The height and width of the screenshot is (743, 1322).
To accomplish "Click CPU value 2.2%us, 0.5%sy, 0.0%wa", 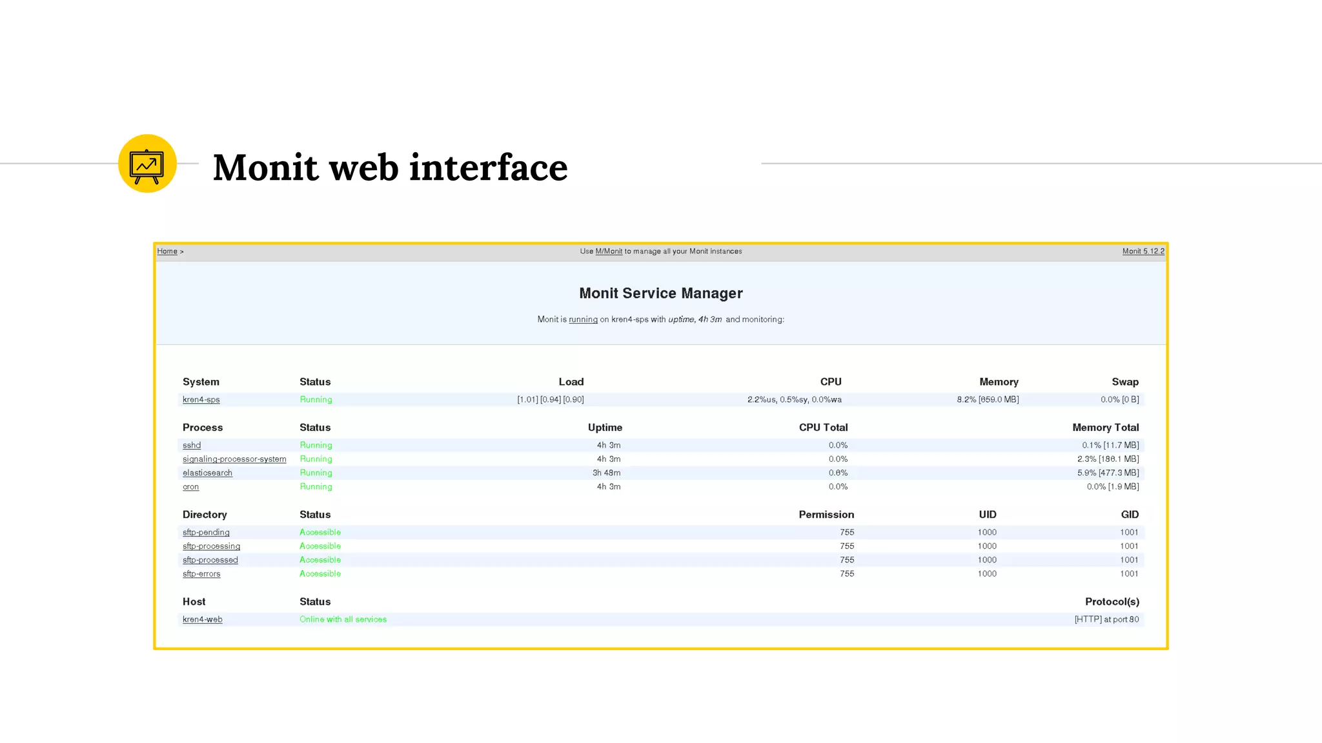I will click(x=795, y=400).
